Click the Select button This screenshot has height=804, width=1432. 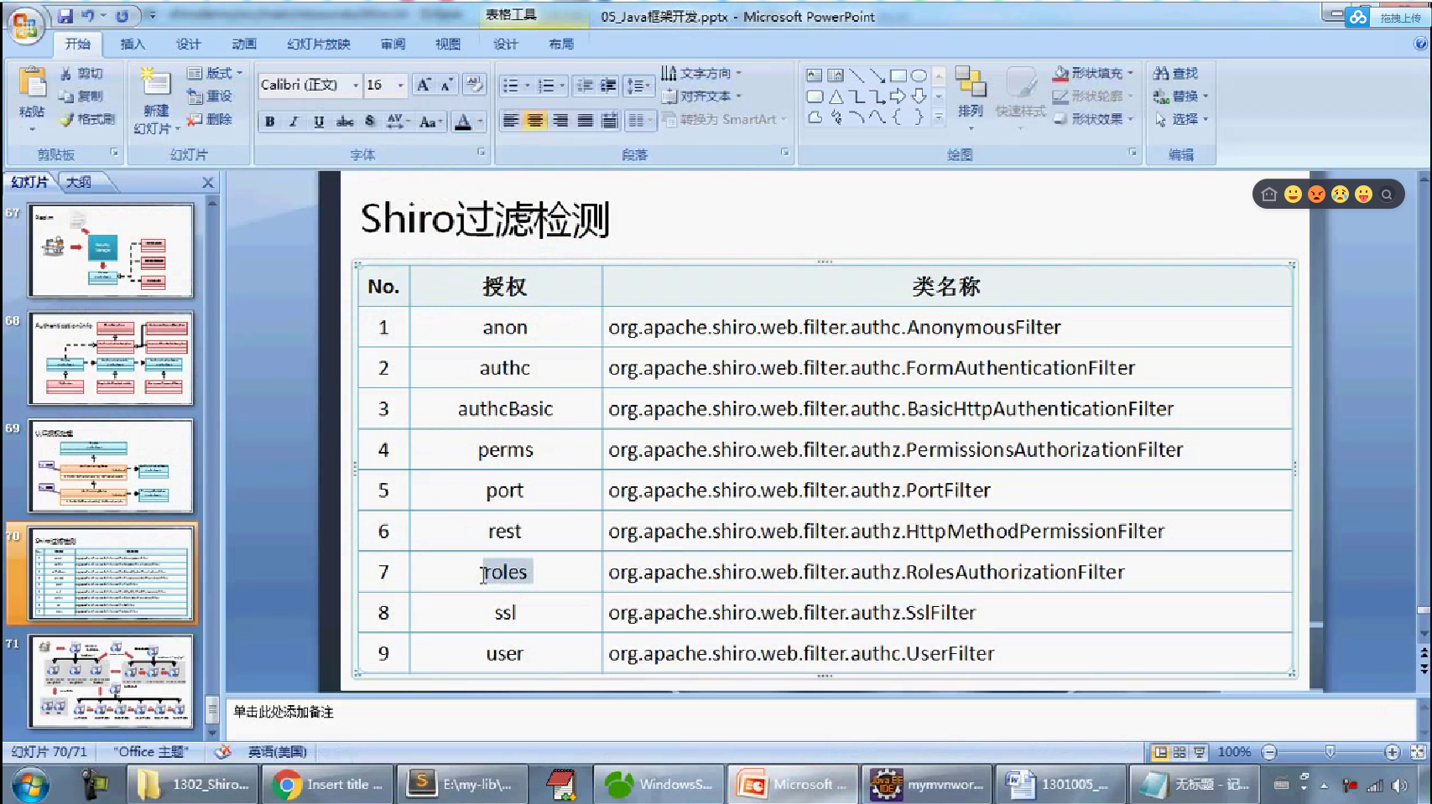pyautogui.click(x=1181, y=119)
